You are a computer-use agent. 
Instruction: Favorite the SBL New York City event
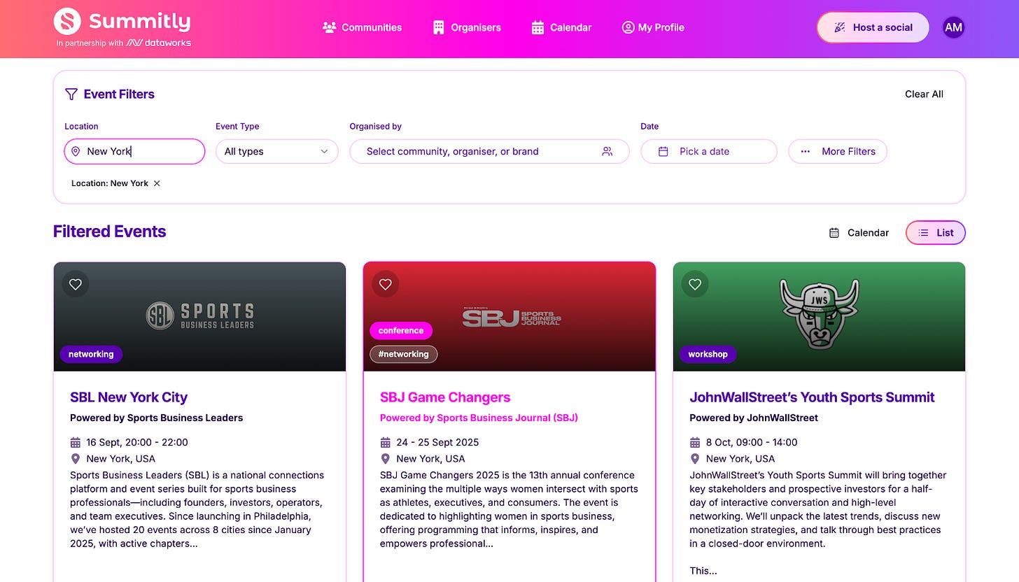click(76, 284)
